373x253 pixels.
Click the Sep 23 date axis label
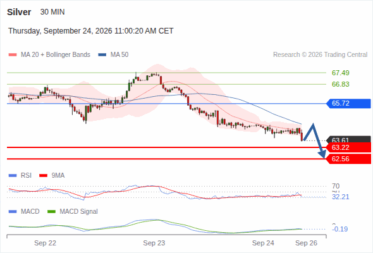tap(154, 243)
